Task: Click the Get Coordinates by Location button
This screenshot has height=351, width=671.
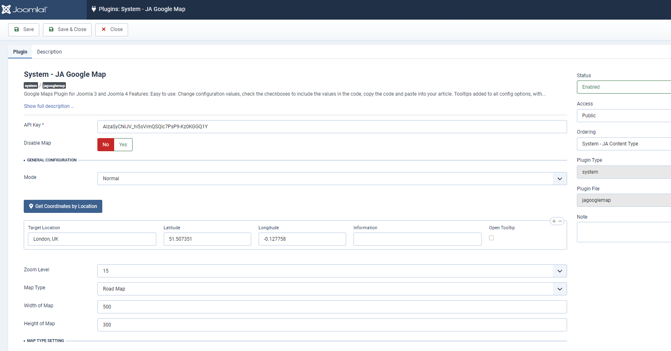Action: 63,206
